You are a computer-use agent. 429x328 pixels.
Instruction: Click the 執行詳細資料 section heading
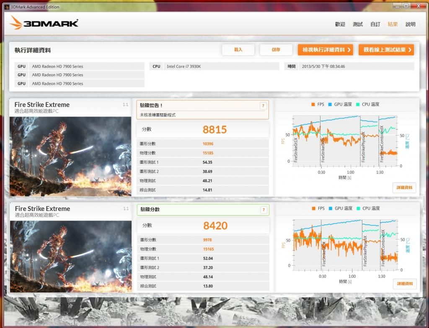(x=33, y=50)
